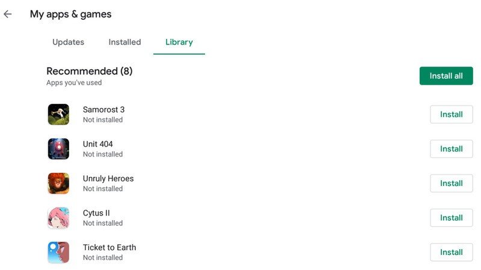
Task: Install Ticket to Earth
Action: click(x=451, y=253)
